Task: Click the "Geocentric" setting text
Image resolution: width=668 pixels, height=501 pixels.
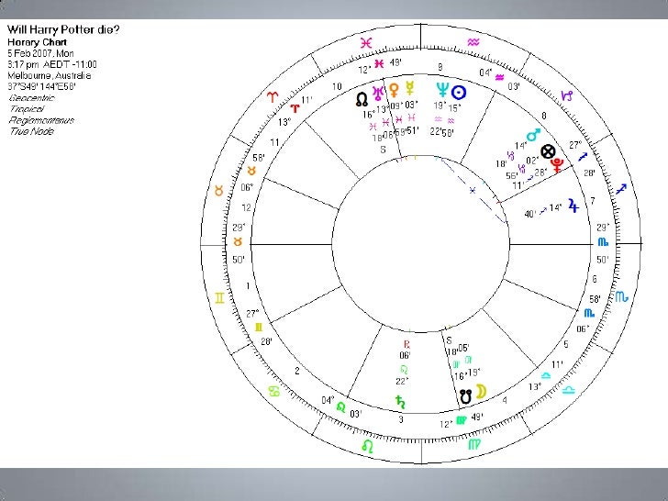Action: coord(32,98)
